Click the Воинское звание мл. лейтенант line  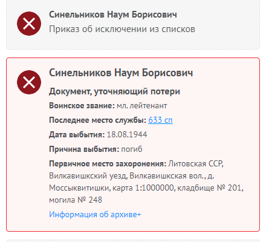[108, 106]
